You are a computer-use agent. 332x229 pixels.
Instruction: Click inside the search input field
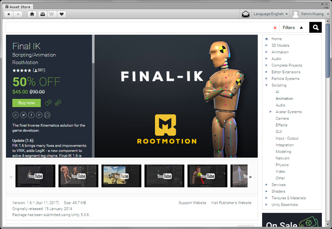139,27
